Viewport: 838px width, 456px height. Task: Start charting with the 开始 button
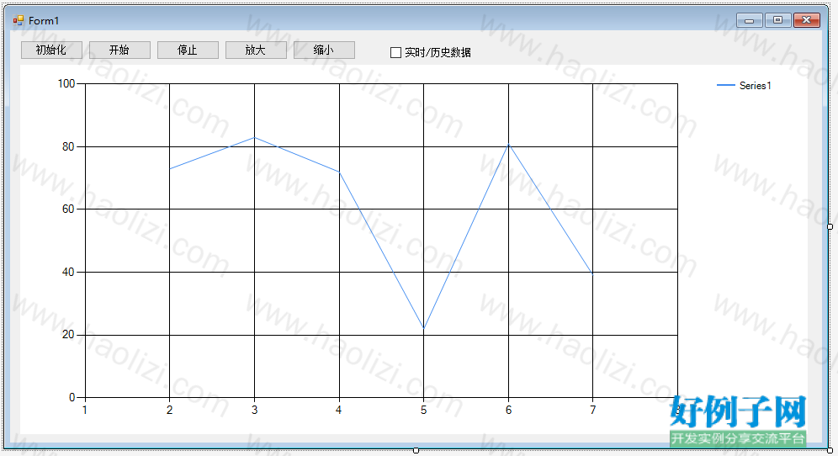(x=119, y=50)
